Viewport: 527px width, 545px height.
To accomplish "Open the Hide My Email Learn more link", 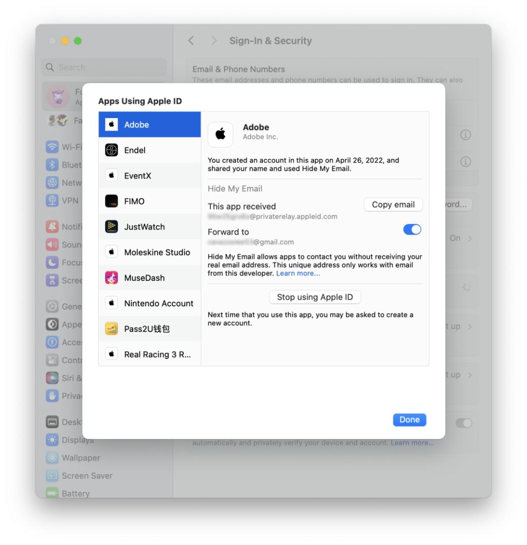I will (x=298, y=273).
